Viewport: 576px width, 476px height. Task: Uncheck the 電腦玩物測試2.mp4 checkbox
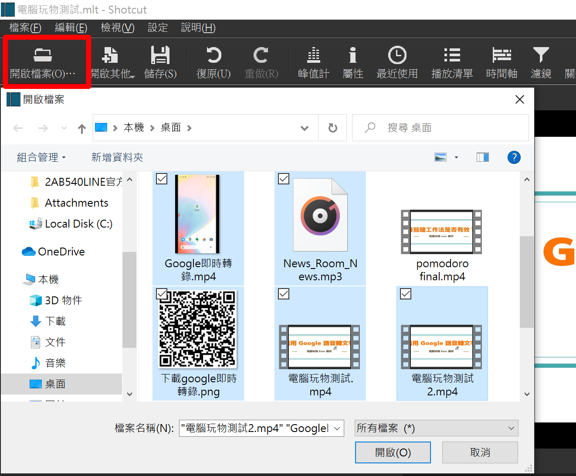coord(406,294)
